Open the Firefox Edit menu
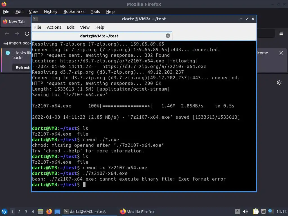 pyautogui.click(x=19, y=12)
